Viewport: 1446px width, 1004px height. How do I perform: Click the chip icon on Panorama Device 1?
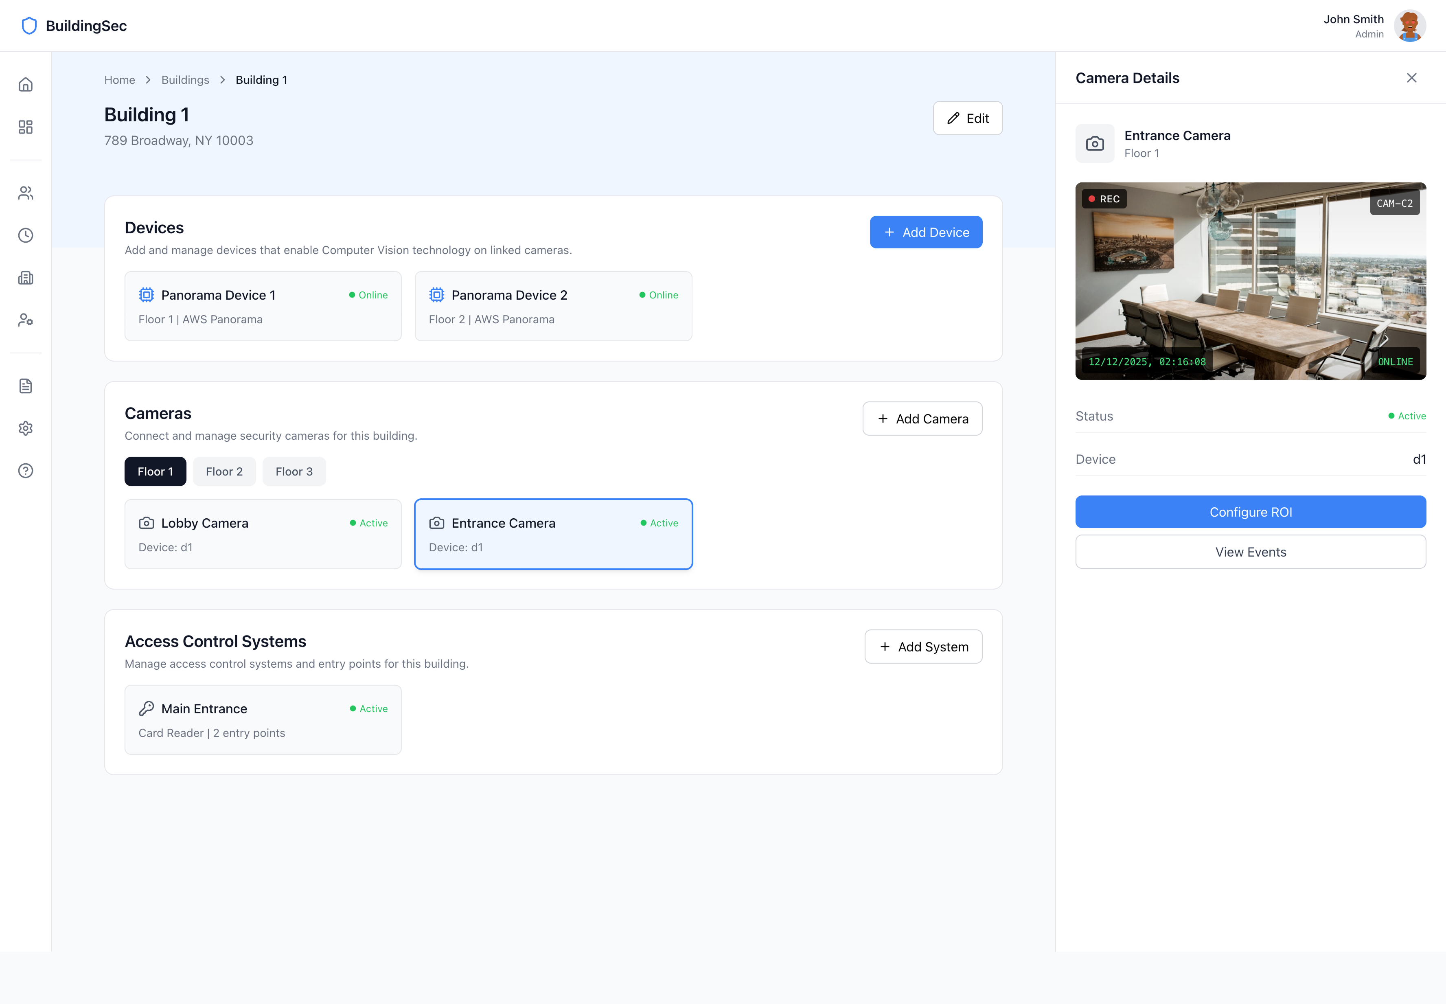[146, 295]
